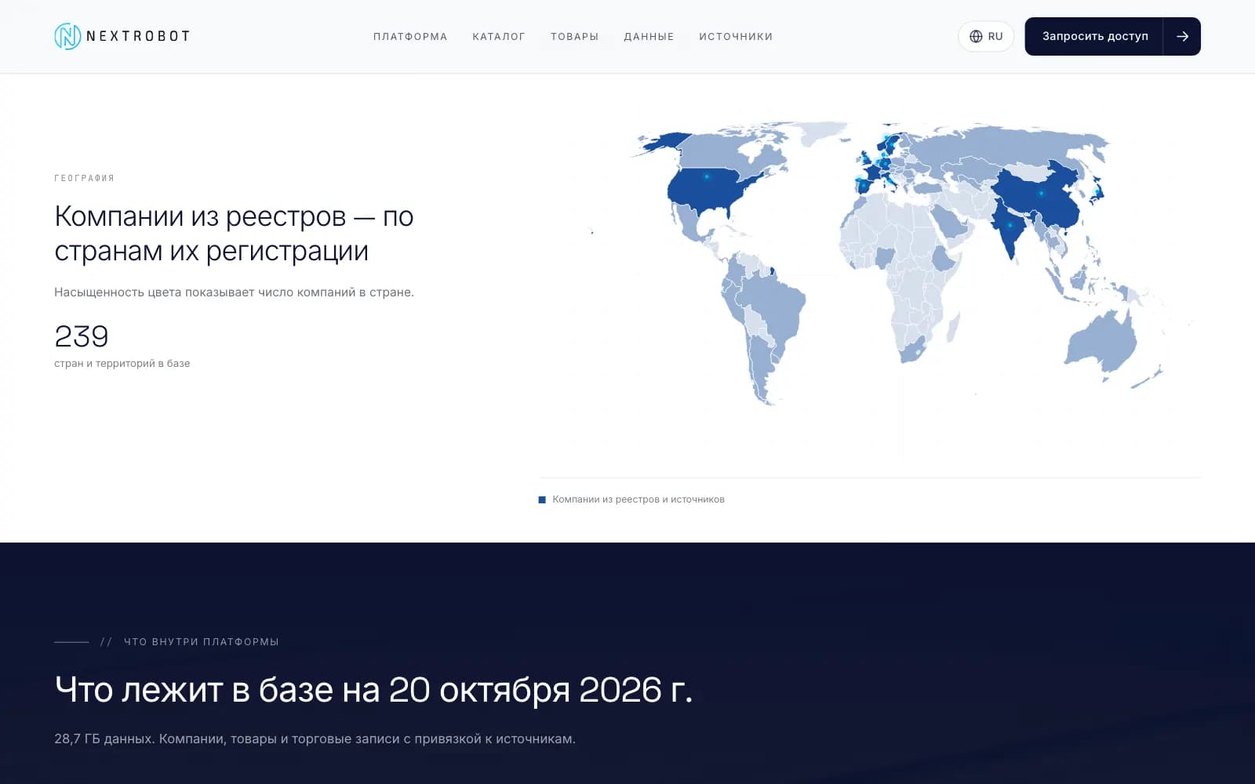Image resolution: width=1255 pixels, height=784 pixels.
Task: Click the ГЕОГРАФИЯ section label
Action: click(84, 178)
